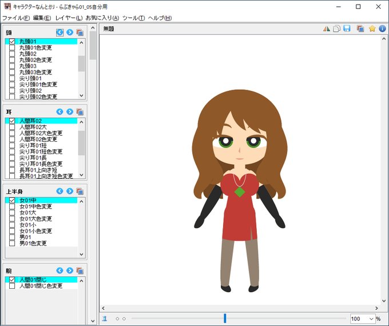Click left panel scrollbar down arrow
Screen dimensions: 389x326
tap(93, 321)
